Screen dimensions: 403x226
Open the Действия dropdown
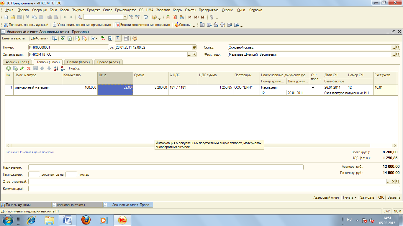(x=40, y=38)
